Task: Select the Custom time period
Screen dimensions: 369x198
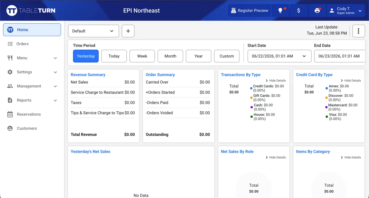Action: [227, 56]
